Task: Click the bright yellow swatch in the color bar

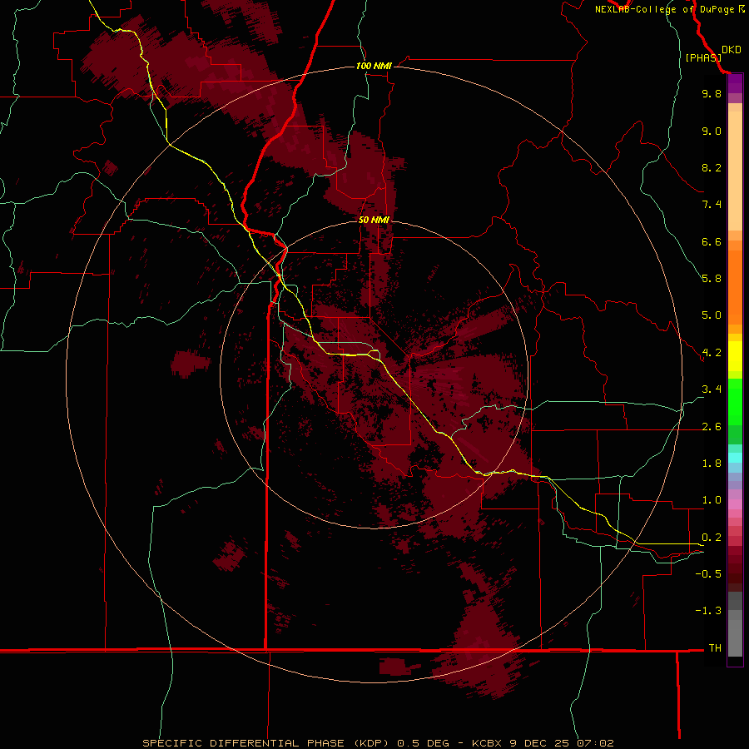Action: [x=735, y=356]
